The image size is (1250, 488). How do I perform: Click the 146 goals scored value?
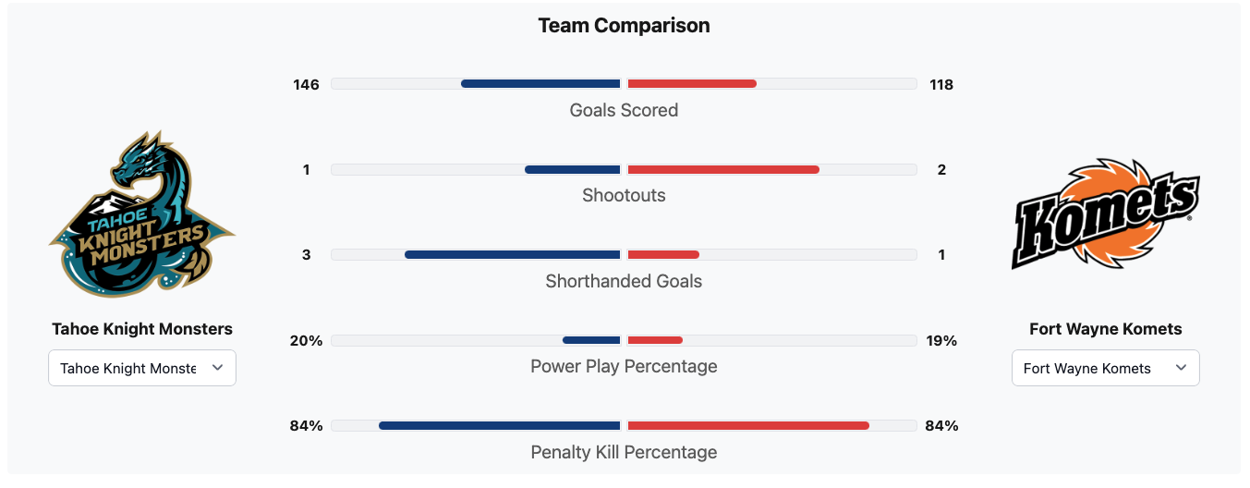[x=307, y=85]
